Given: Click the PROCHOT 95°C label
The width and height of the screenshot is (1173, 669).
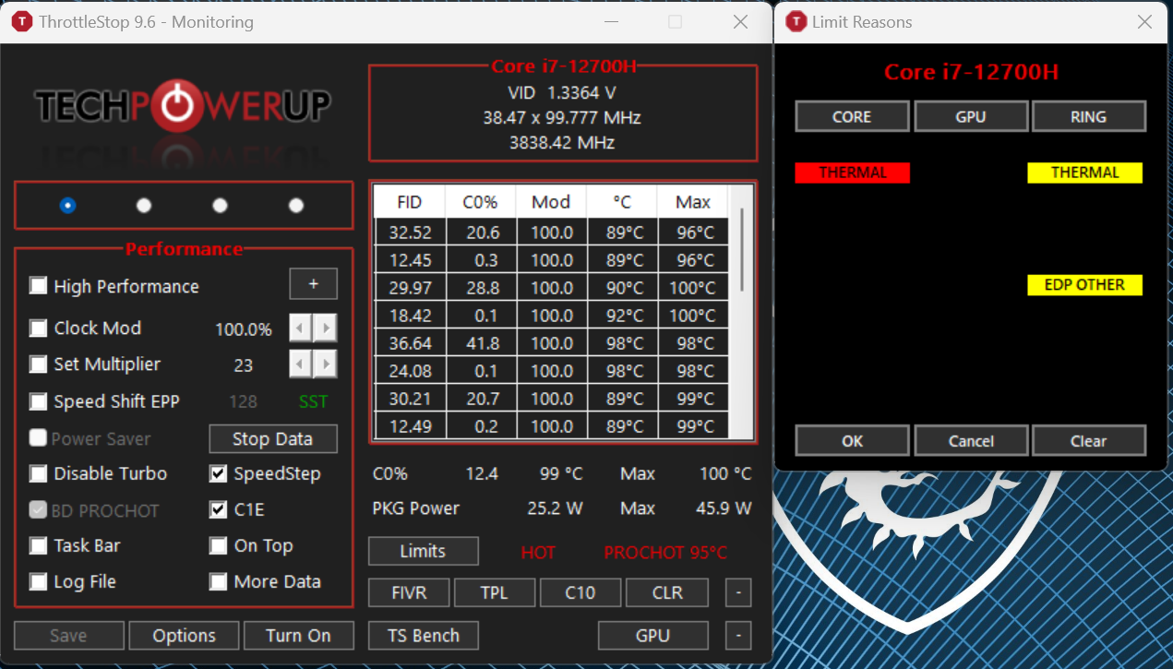Looking at the screenshot, I should (x=665, y=553).
